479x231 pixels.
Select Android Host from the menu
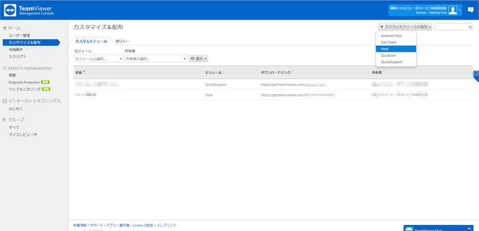pos(396,36)
